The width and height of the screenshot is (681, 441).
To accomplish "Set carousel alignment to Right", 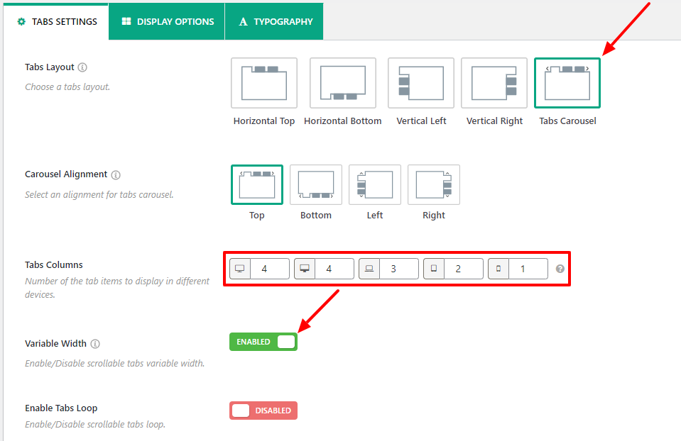I will tap(434, 184).
